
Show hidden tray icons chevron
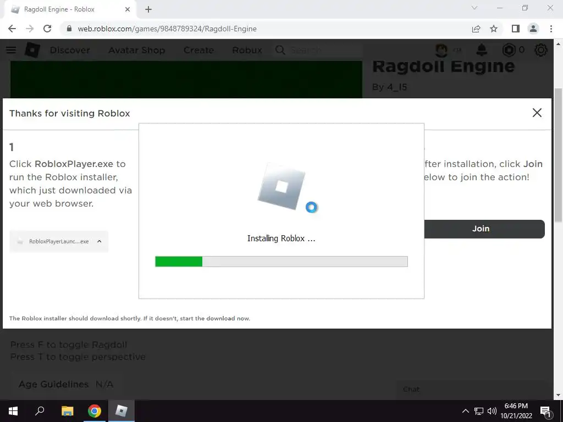465,411
